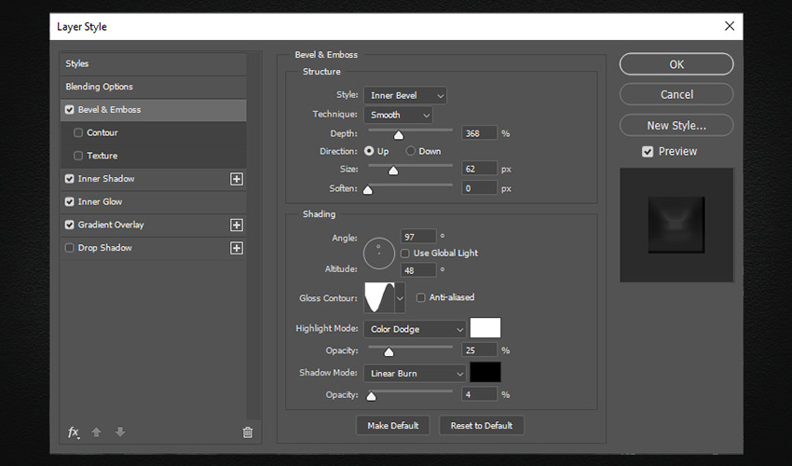
Task: Add another Drop Shadow with plus icon
Action: point(237,248)
